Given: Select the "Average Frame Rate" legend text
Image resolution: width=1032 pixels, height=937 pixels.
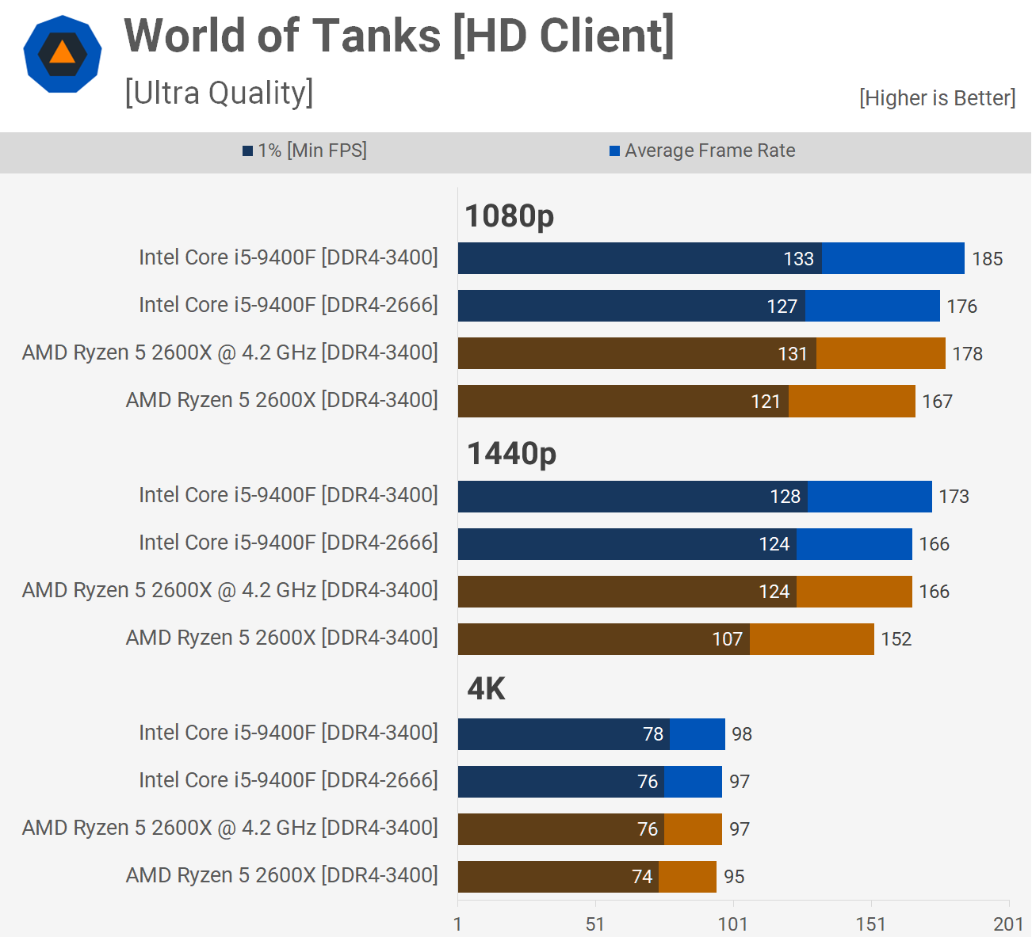Looking at the screenshot, I should click(709, 150).
